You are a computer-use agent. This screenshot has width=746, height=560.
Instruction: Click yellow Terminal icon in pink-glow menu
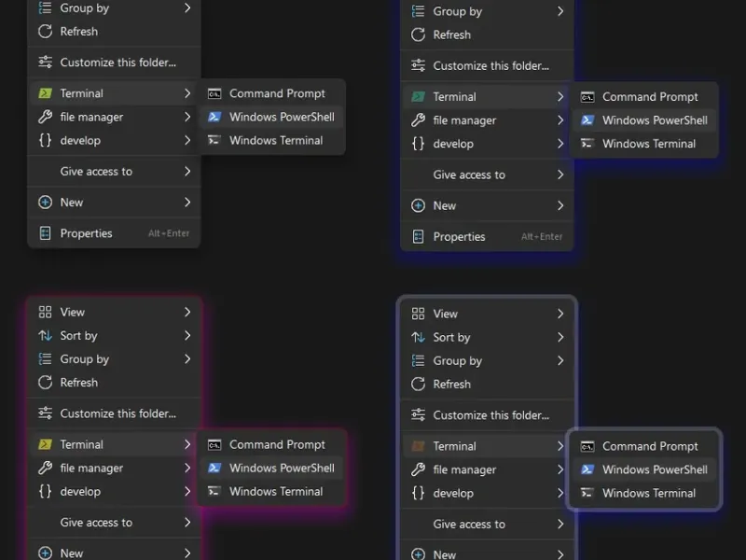point(45,444)
